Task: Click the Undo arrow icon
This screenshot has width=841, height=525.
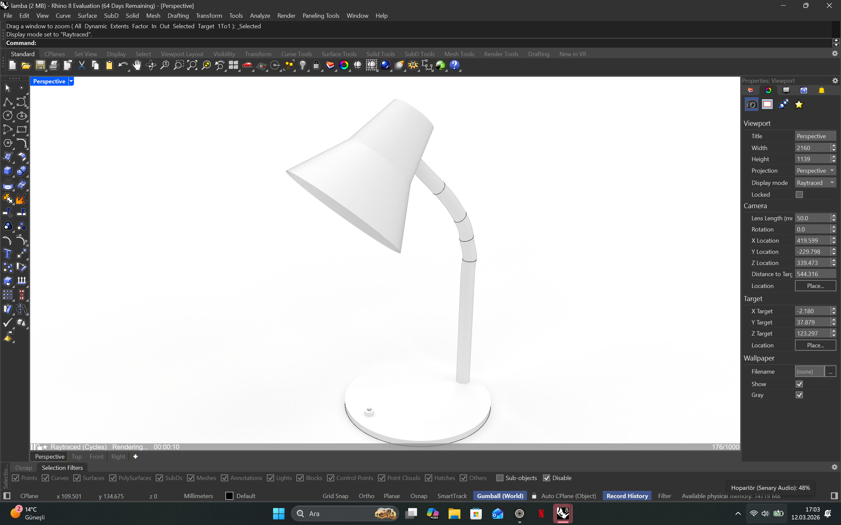Action: click(122, 65)
